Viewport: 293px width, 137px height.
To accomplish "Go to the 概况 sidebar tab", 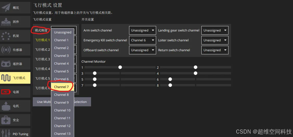I will (x=15, y=8).
